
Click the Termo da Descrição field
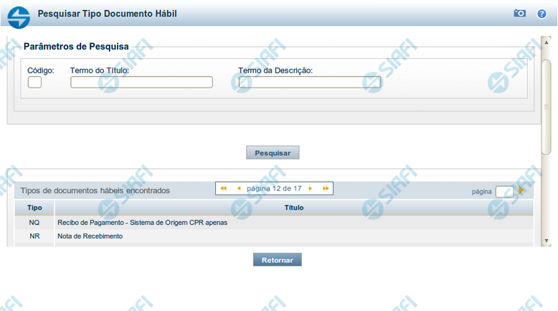(309, 83)
